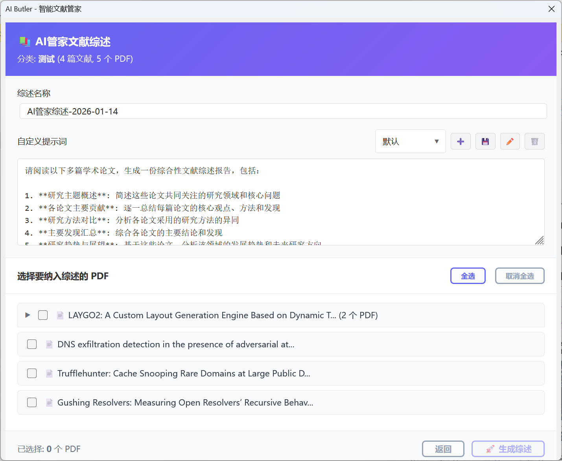The image size is (562, 461).
Task: Edit the prompt using pencil icon
Action: 510,141
